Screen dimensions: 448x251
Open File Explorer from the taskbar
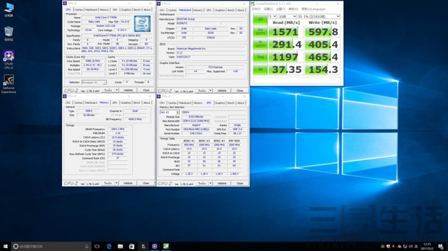[121, 246]
